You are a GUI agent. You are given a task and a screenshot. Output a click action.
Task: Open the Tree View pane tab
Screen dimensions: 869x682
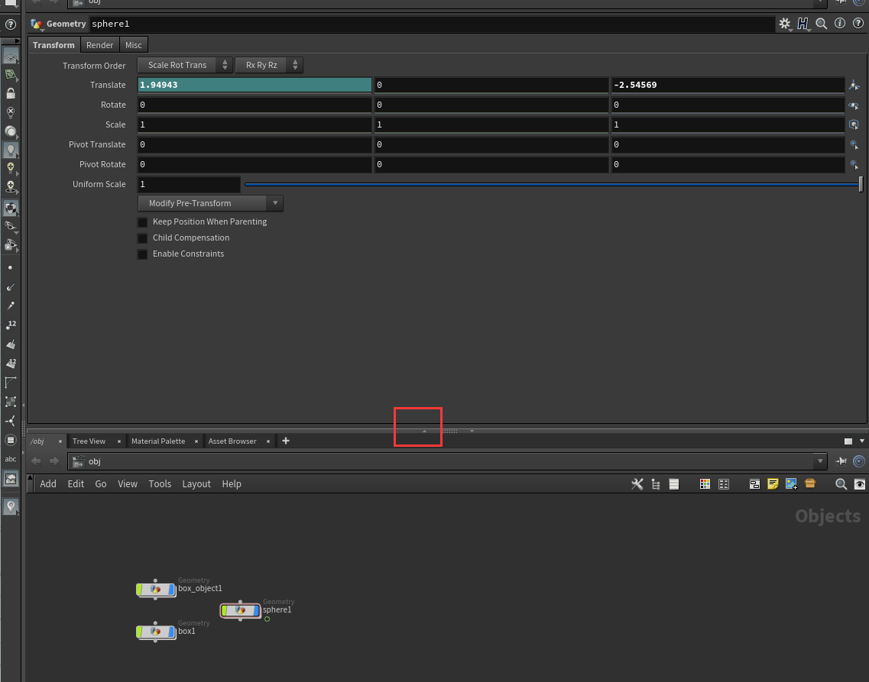[89, 441]
